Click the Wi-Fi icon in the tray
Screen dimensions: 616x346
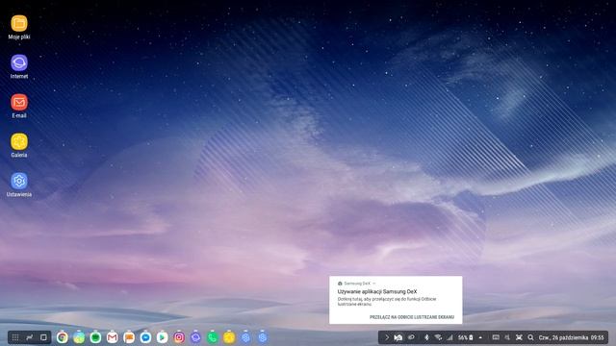point(438,337)
